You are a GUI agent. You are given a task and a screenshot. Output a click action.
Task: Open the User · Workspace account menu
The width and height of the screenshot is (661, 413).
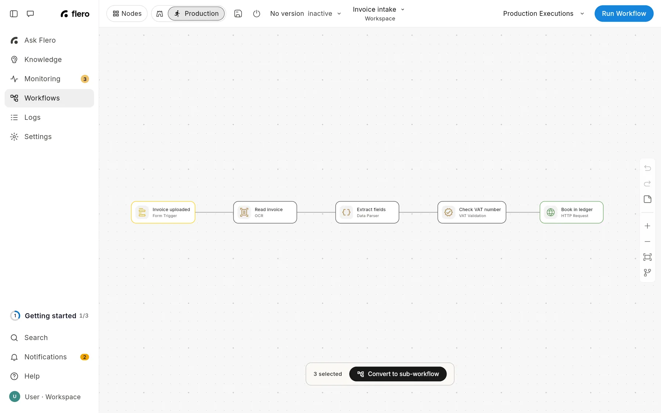[49, 397]
